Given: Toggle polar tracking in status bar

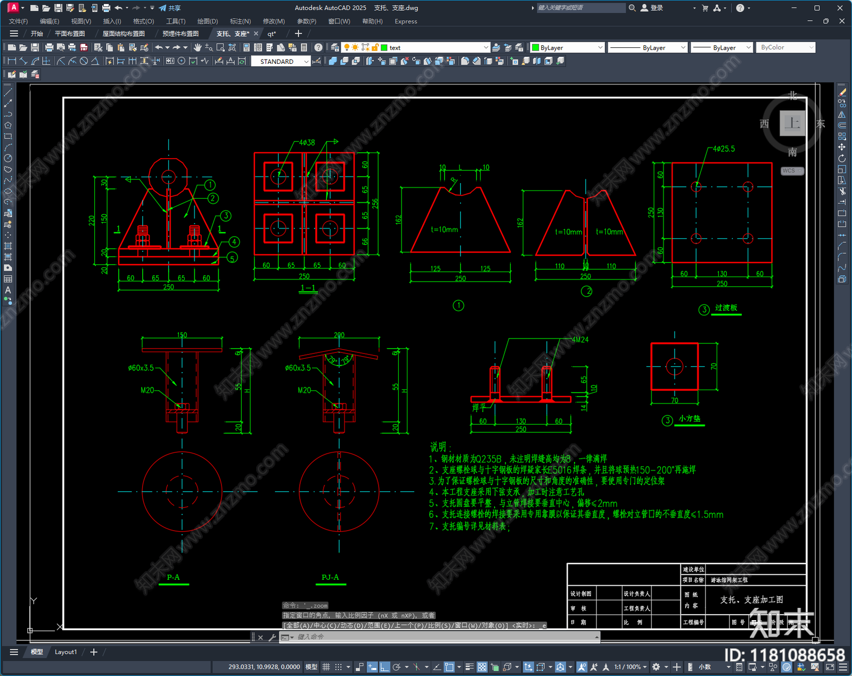Looking at the screenshot, I should (397, 666).
